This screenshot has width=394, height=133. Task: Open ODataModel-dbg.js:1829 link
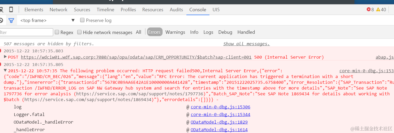tap(219, 122)
